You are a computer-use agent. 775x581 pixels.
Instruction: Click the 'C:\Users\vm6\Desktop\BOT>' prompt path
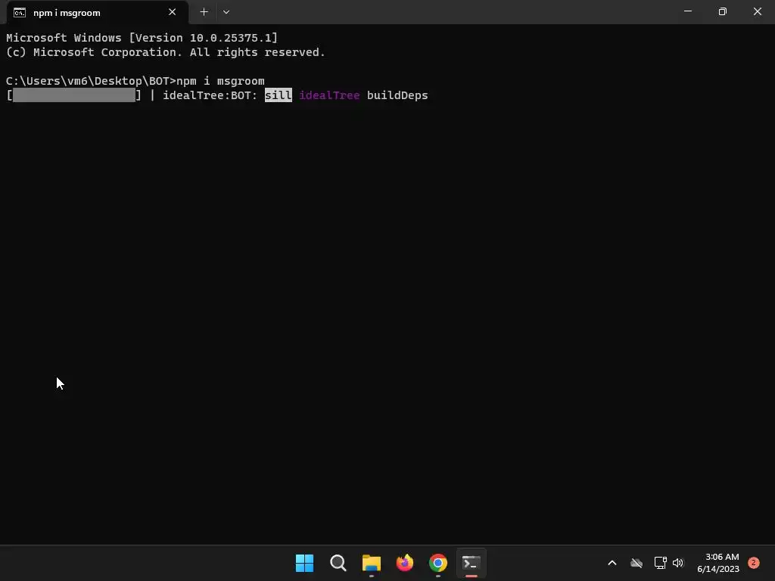click(x=91, y=81)
